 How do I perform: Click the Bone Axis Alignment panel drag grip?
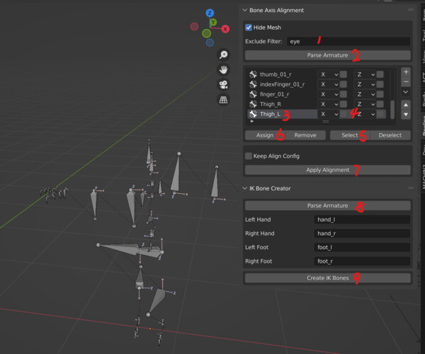pos(411,10)
